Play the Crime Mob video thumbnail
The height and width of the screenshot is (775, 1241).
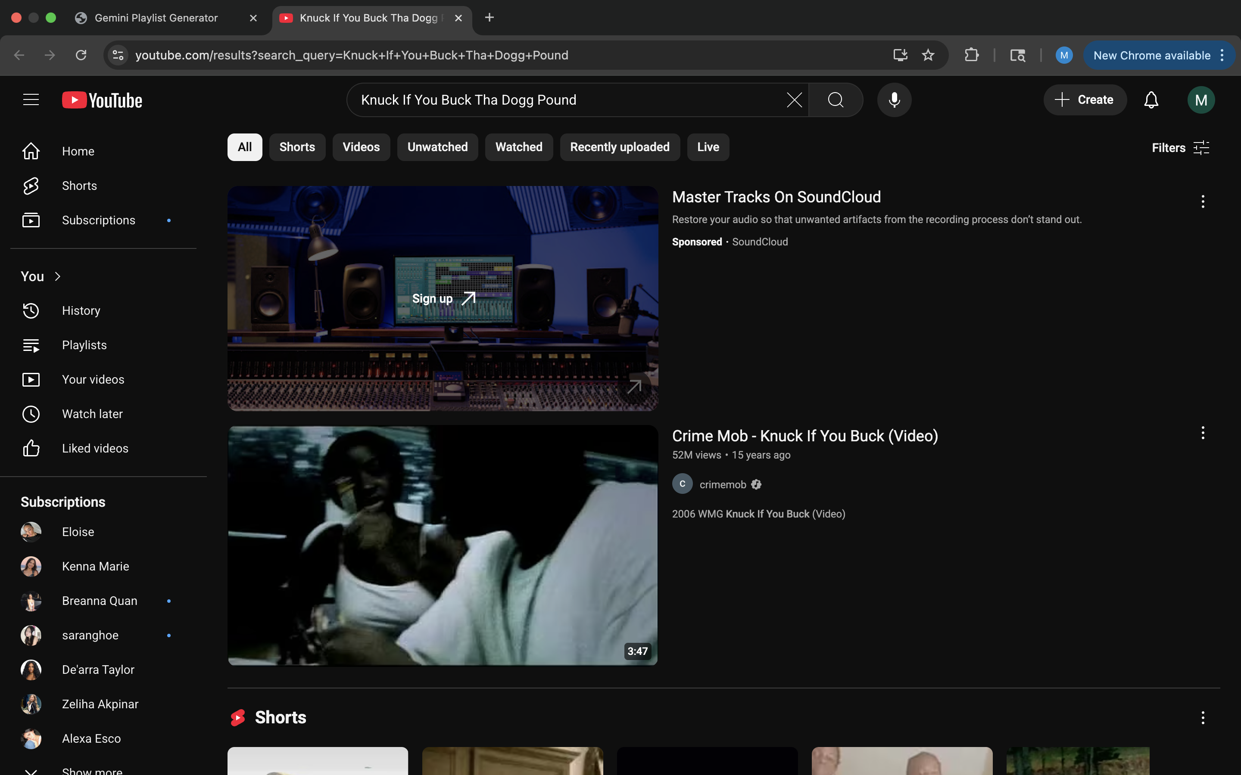pos(443,545)
